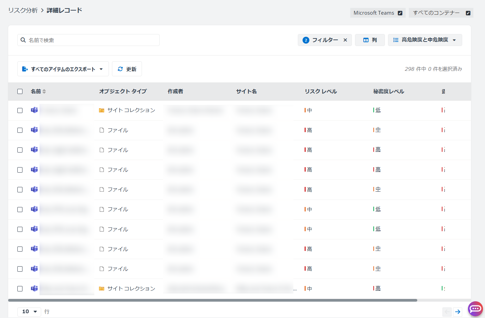Check the first row's checkbox
The width and height of the screenshot is (485, 318).
pyautogui.click(x=20, y=110)
